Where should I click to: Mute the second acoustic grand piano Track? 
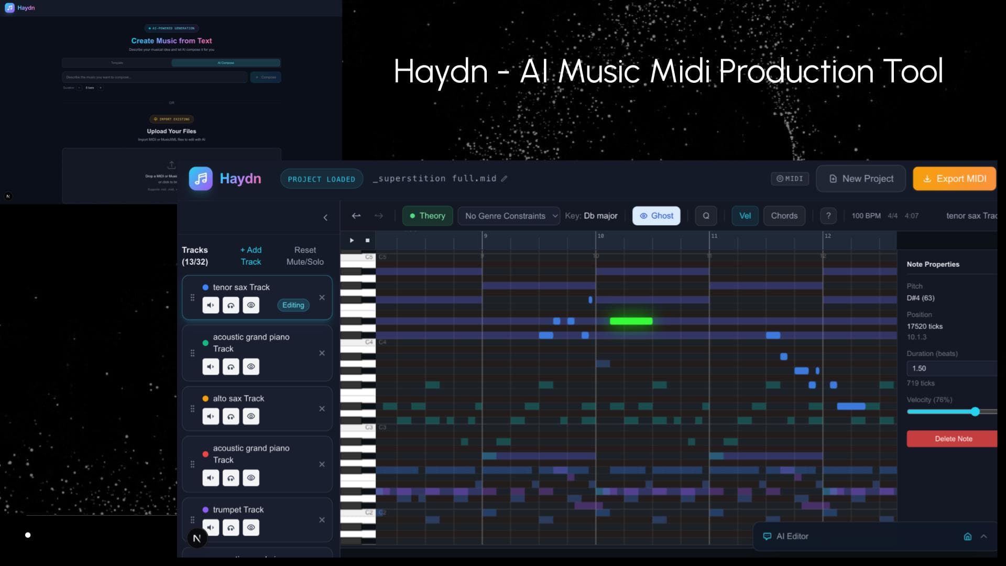(211, 478)
